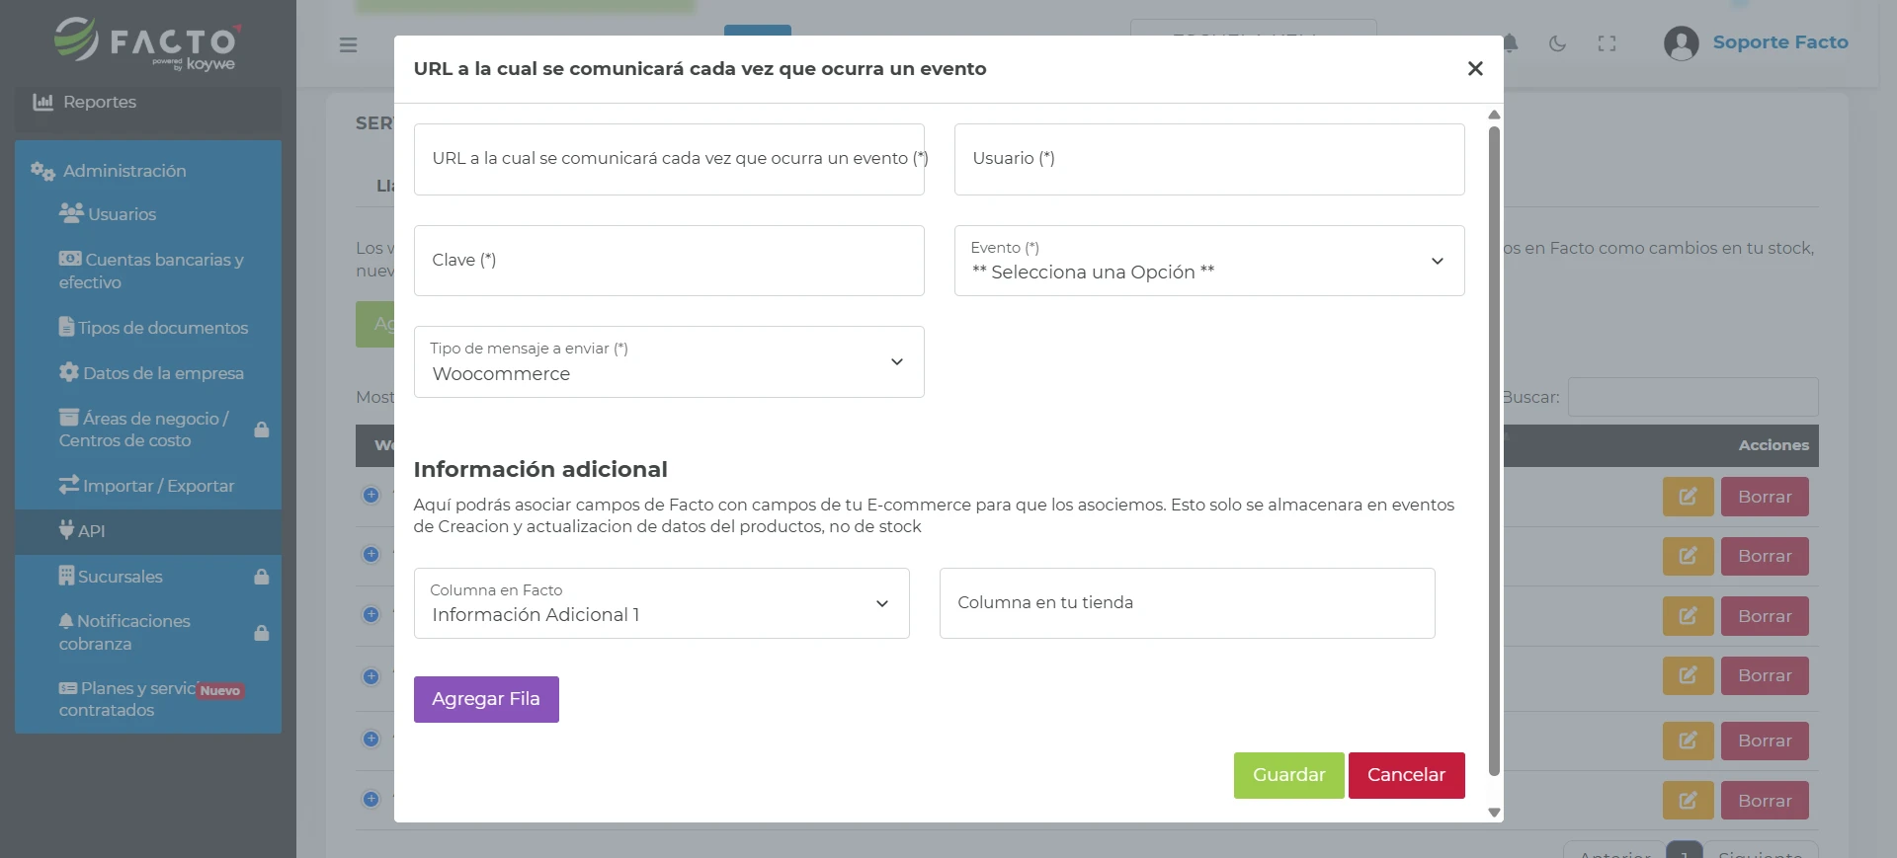Click the Cancelar button
This screenshot has width=1897, height=858.
(x=1406, y=775)
